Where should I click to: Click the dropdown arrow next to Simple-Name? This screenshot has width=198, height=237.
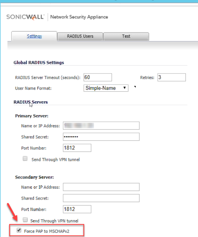tap(125, 88)
